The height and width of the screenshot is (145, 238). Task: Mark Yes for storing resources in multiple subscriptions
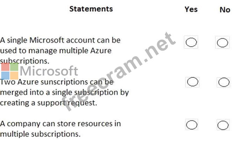tap(192, 125)
